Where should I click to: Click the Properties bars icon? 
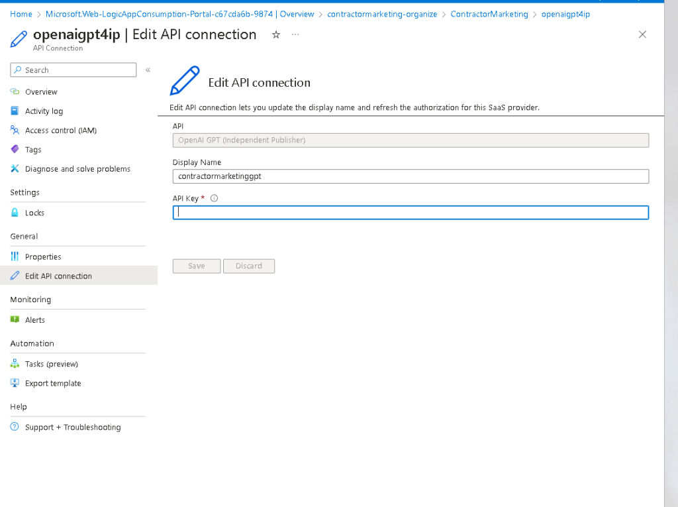(15, 256)
